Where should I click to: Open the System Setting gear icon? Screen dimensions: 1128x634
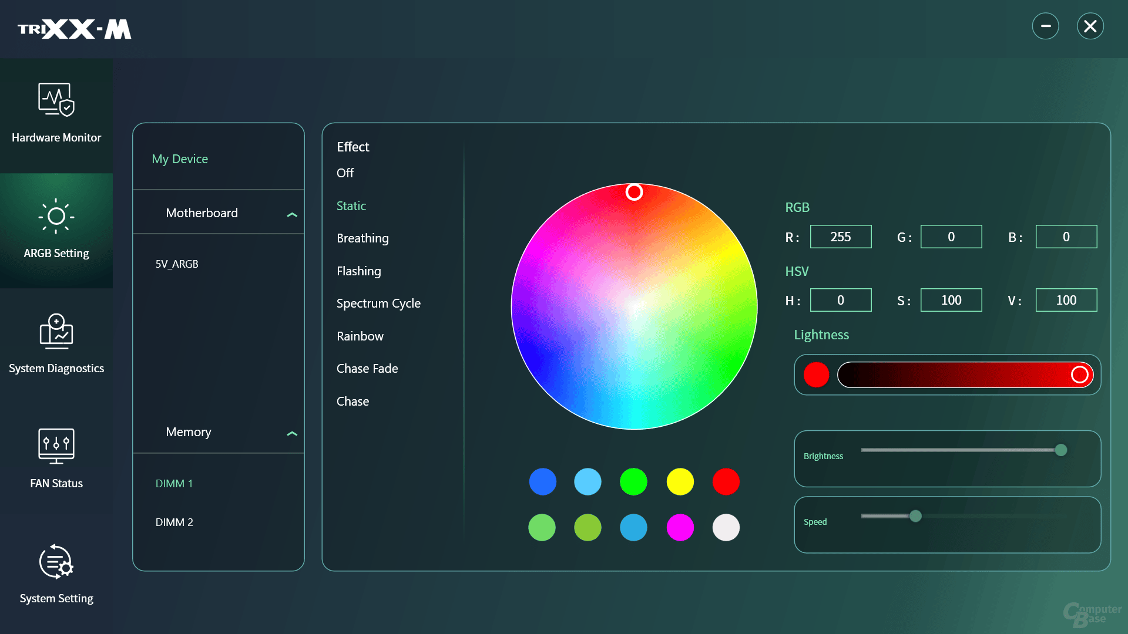click(56, 562)
